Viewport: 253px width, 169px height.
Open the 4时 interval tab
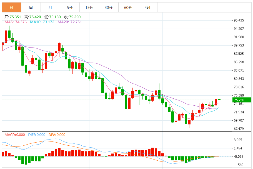pyautogui.click(x=147, y=8)
